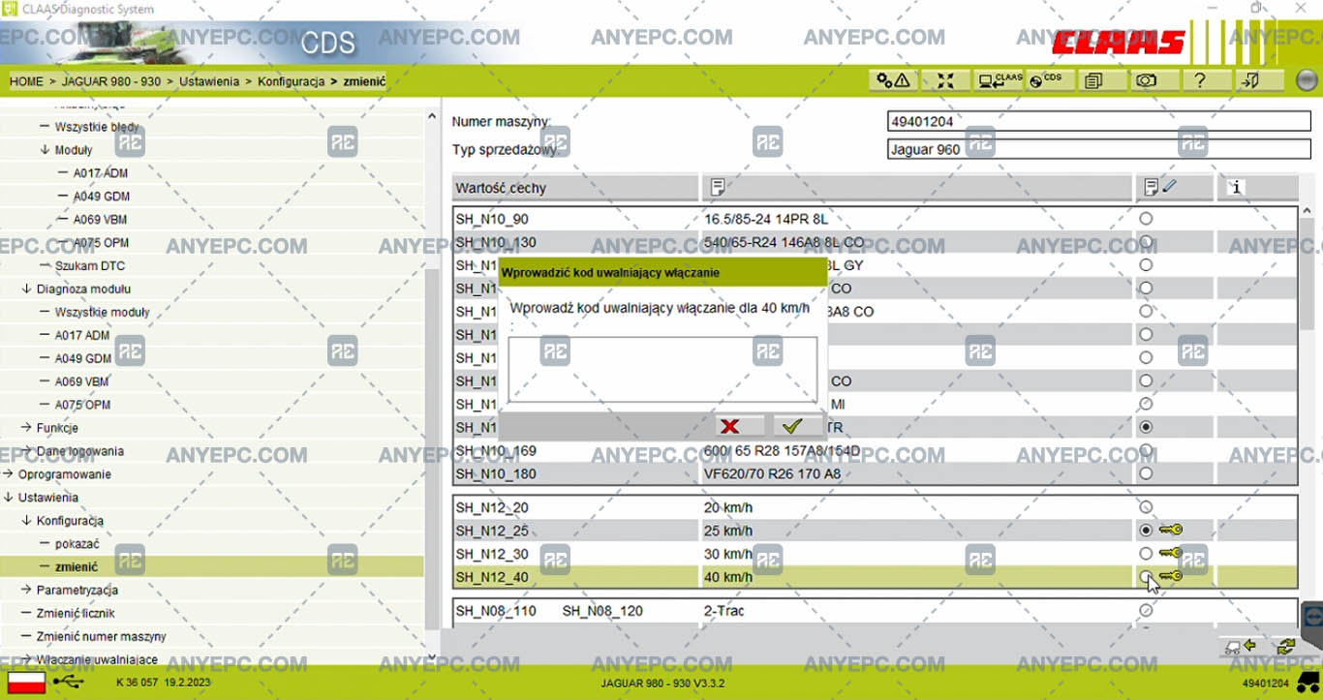Collapse the Diagnoza modułu tree node

point(26,289)
